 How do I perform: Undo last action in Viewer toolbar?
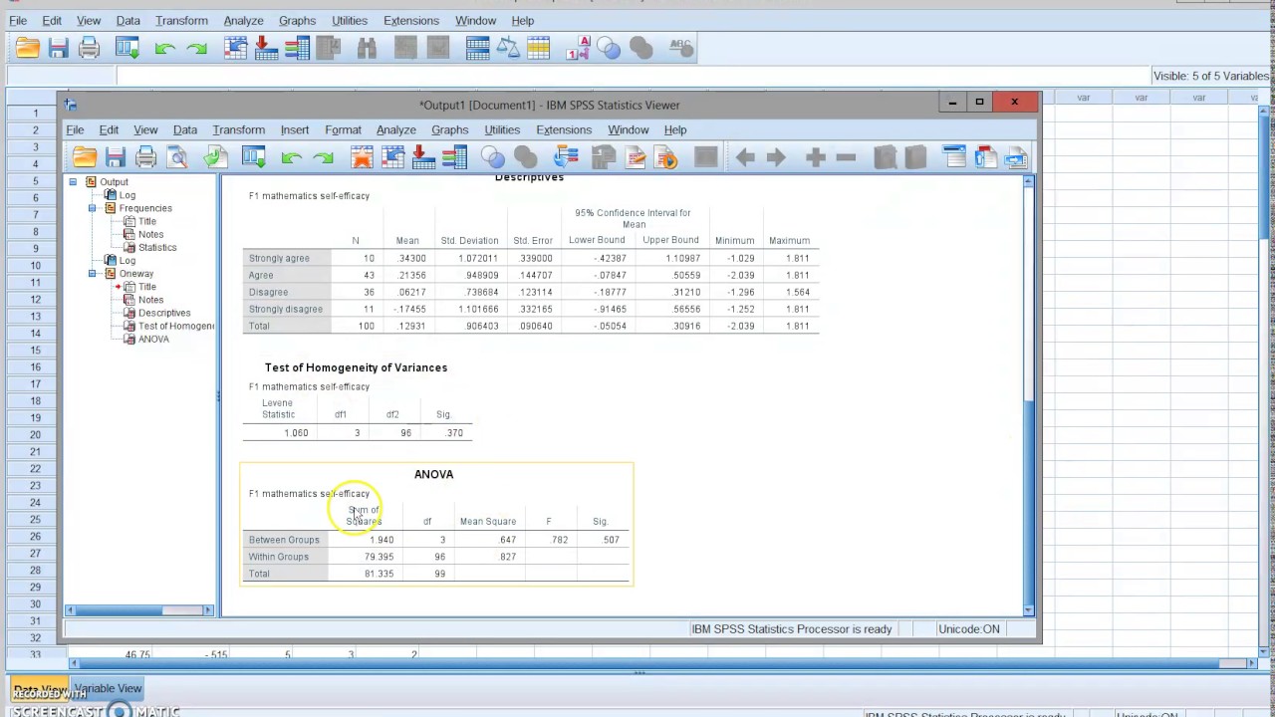click(291, 157)
